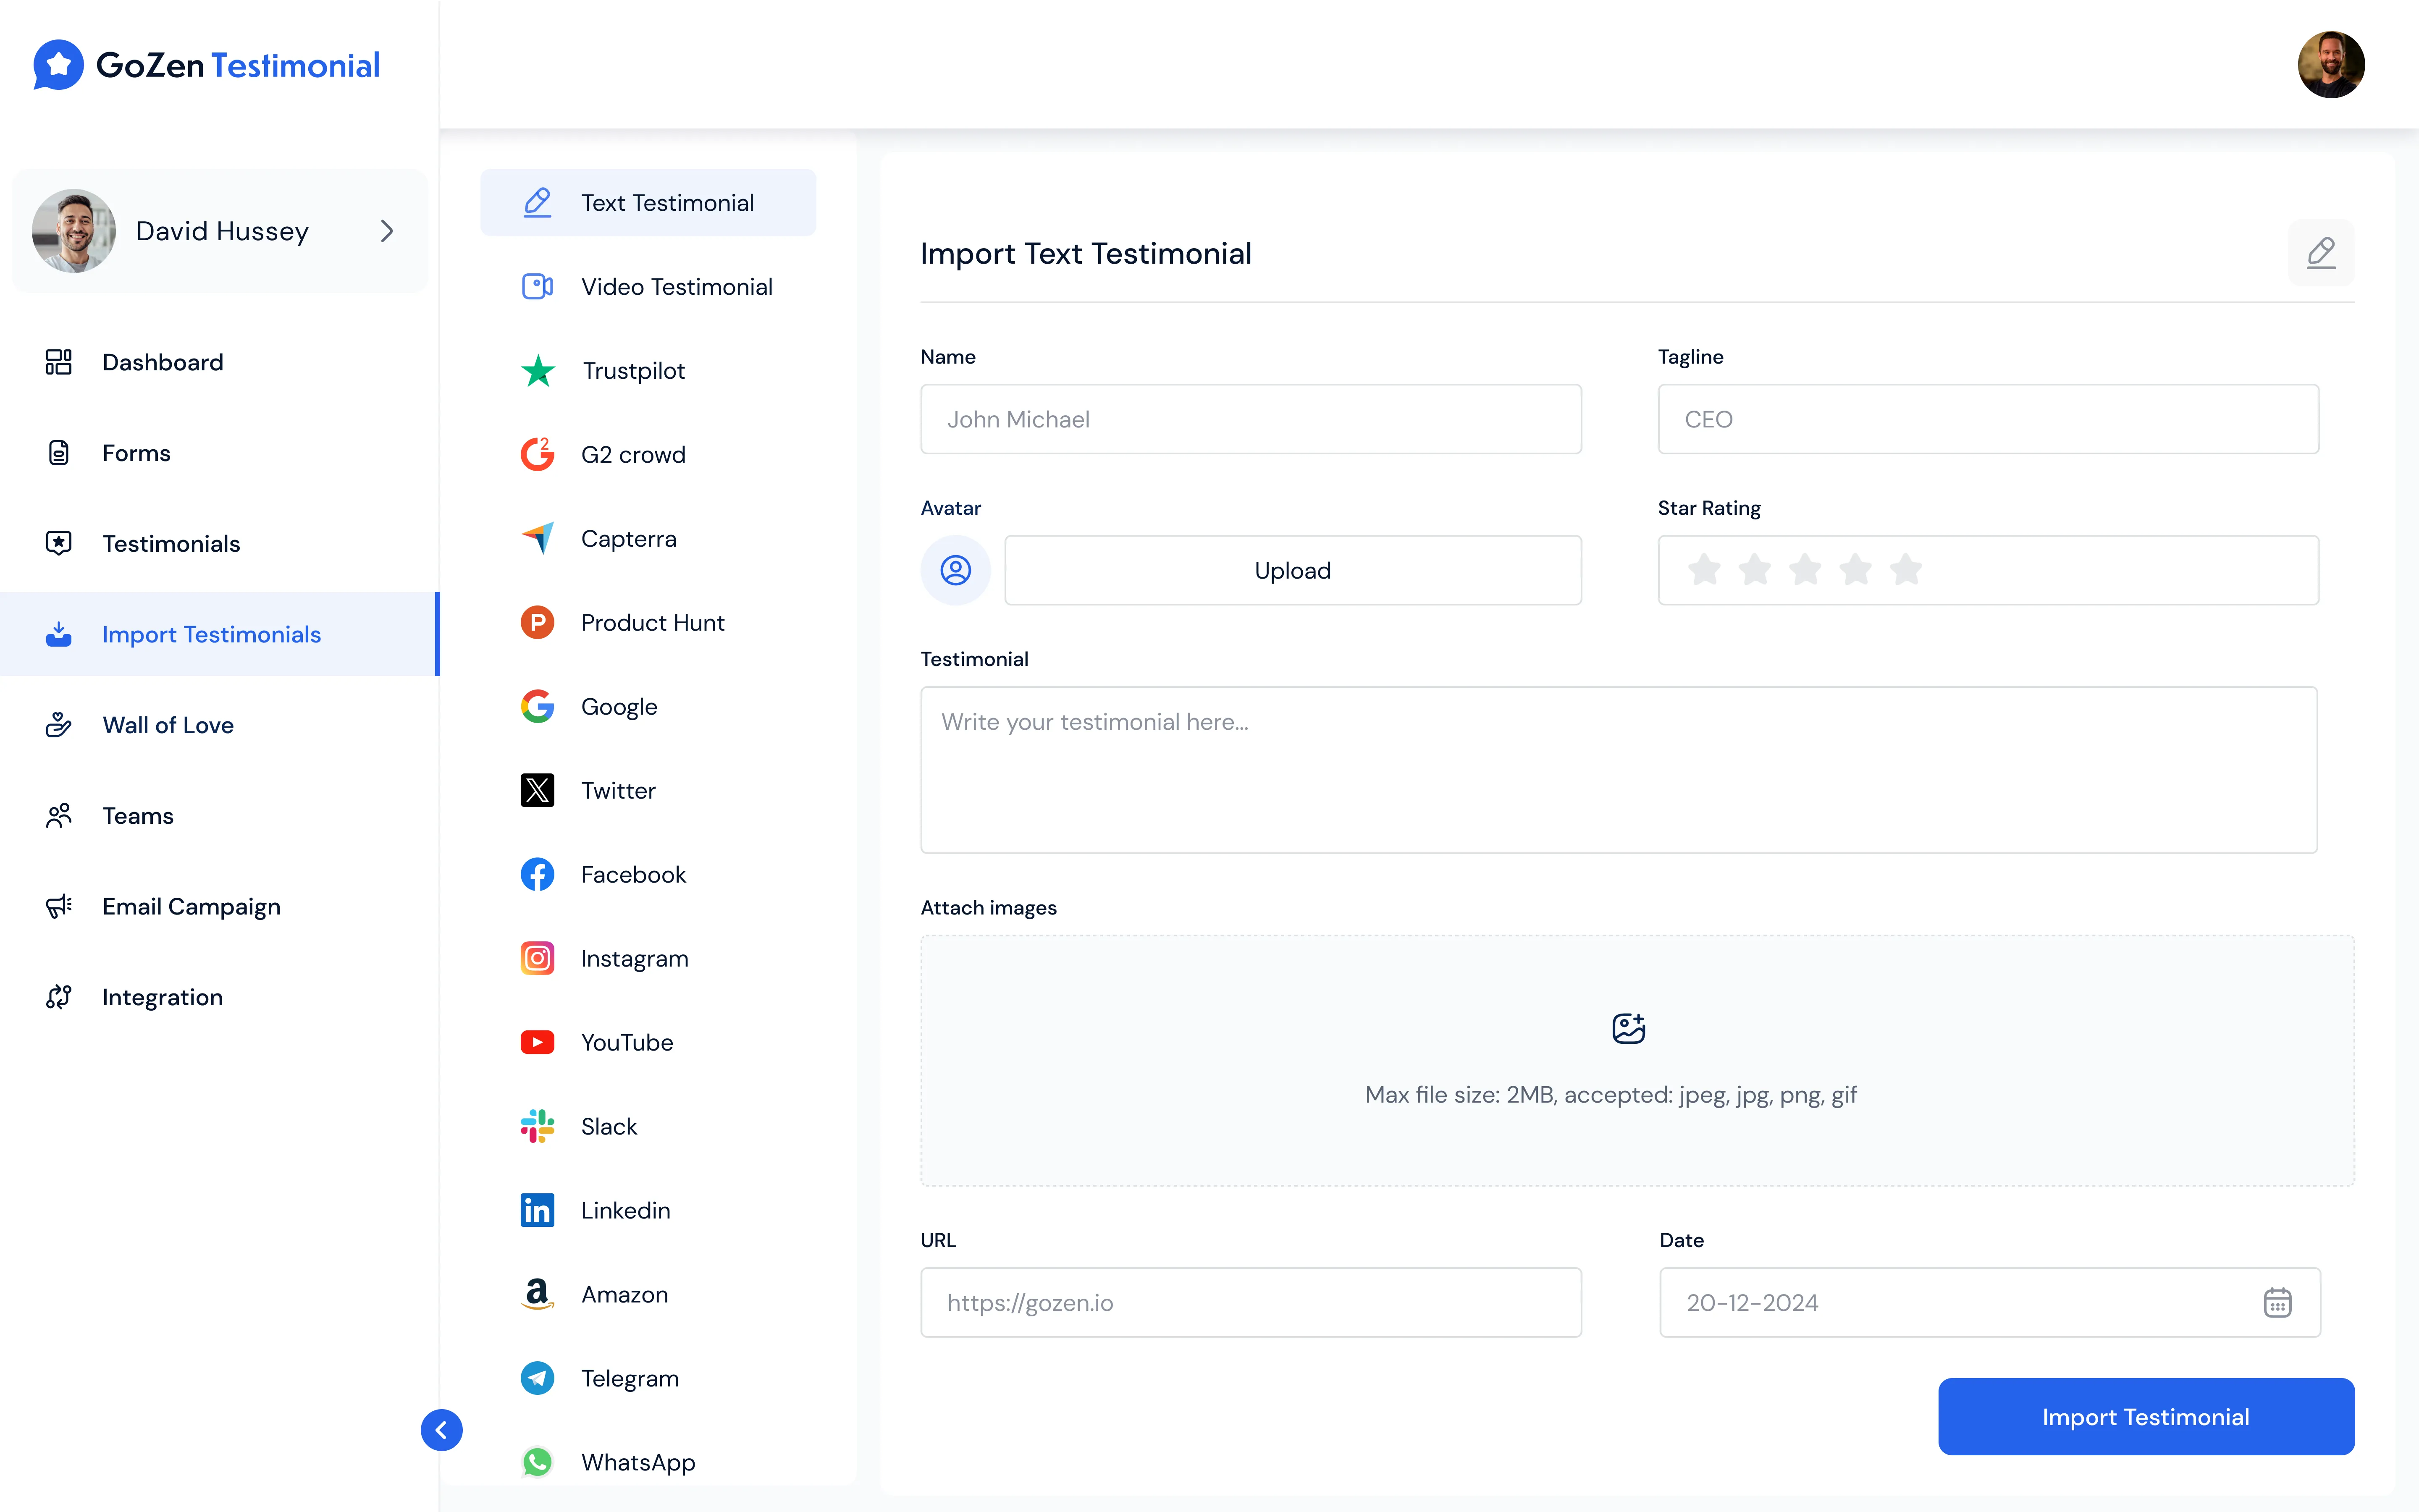This screenshot has height=1512, width=2419.
Task: Switch to Video Testimonial import
Action: 648,287
